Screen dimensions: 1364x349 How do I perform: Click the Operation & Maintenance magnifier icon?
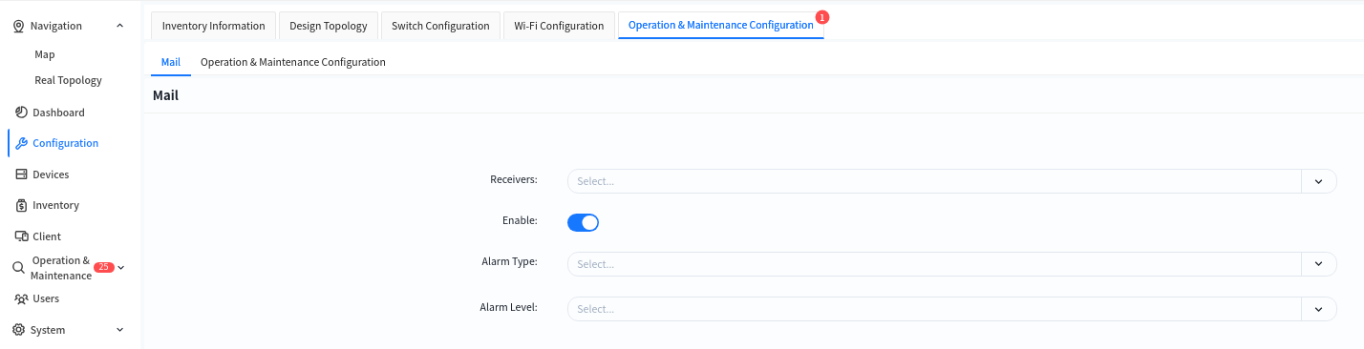(18, 268)
